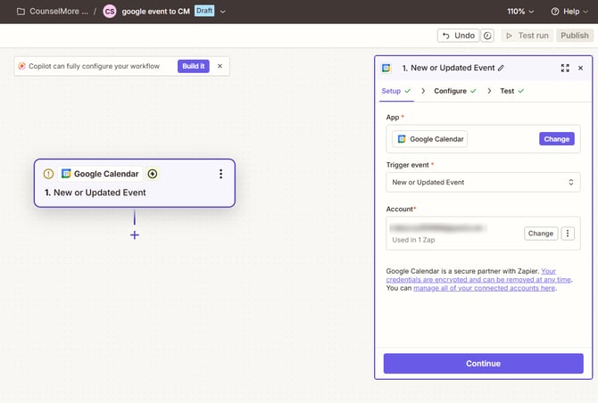Click the Continue button
598x403 pixels.
pos(483,364)
